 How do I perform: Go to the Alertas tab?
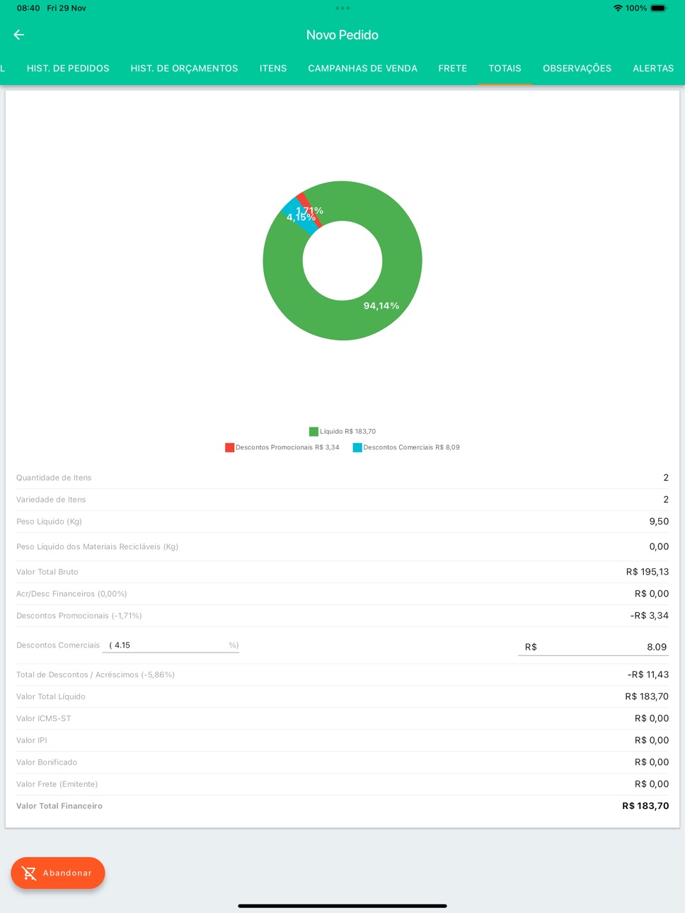click(x=653, y=69)
